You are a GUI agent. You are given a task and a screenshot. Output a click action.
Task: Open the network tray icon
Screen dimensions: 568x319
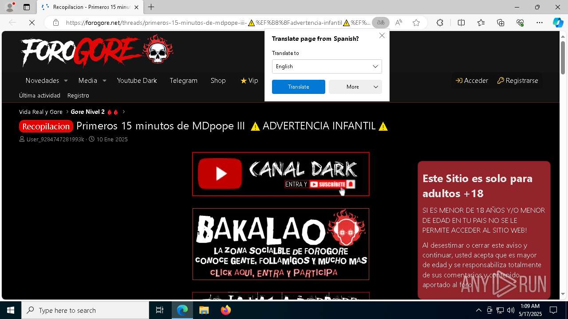pos(500,310)
